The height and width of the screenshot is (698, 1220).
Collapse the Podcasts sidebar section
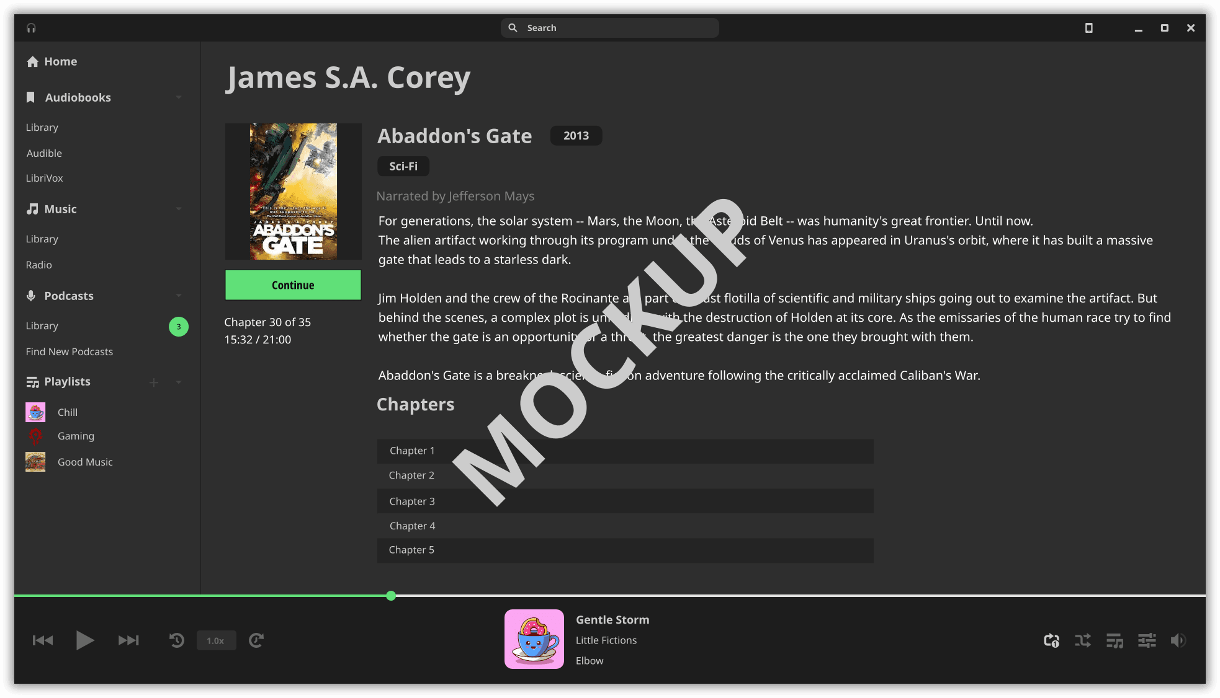pos(179,296)
